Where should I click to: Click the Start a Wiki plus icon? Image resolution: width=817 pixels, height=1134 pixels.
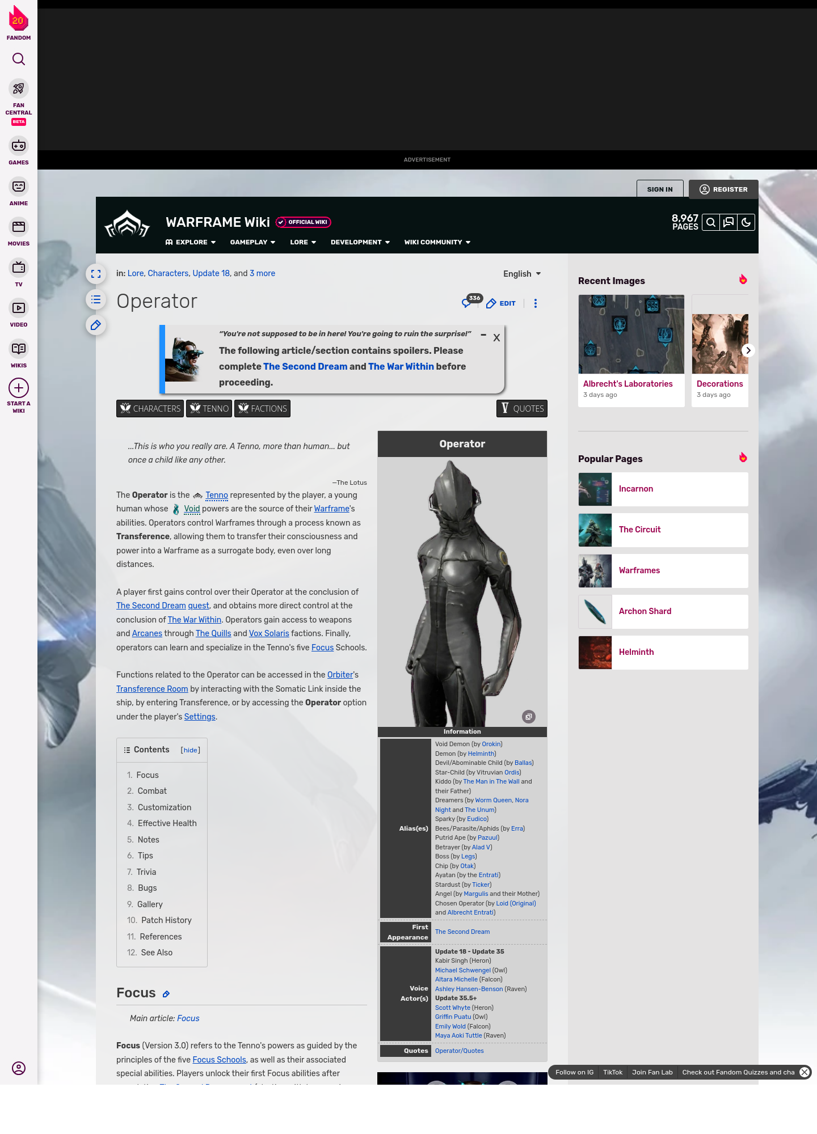click(19, 388)
